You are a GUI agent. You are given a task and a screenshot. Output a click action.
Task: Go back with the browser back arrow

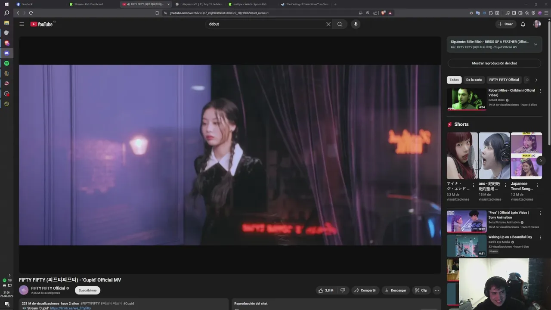pos(18,13)
